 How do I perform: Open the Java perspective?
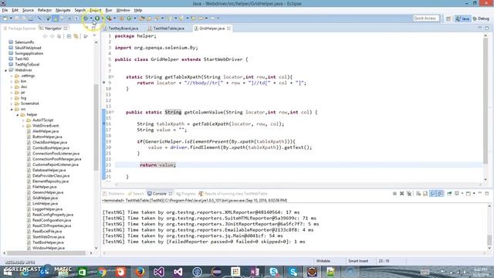463,19
